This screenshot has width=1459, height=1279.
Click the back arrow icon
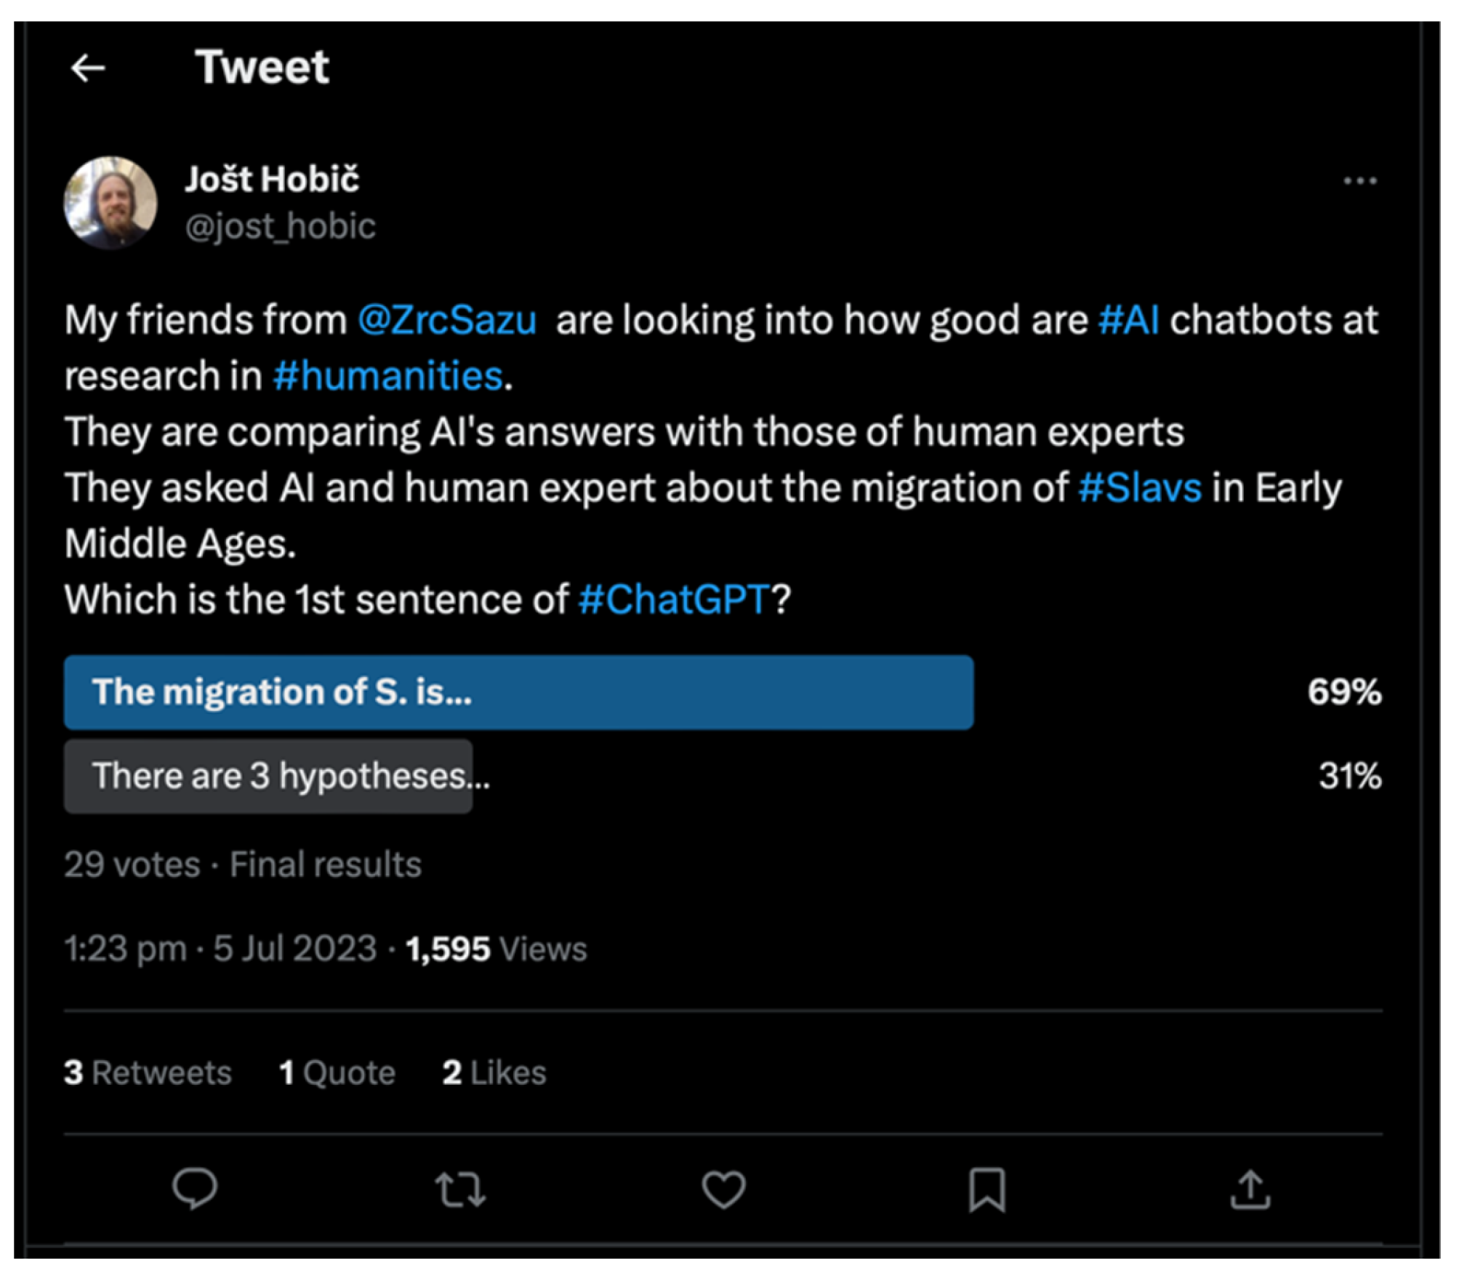click(x=88, y=68)
